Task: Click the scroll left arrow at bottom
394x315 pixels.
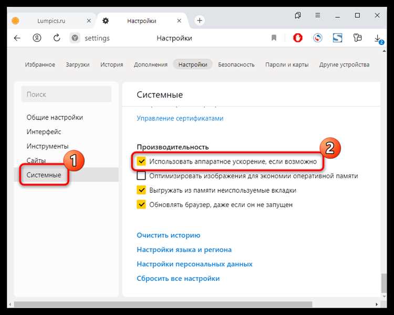Action: pos(10,305)
